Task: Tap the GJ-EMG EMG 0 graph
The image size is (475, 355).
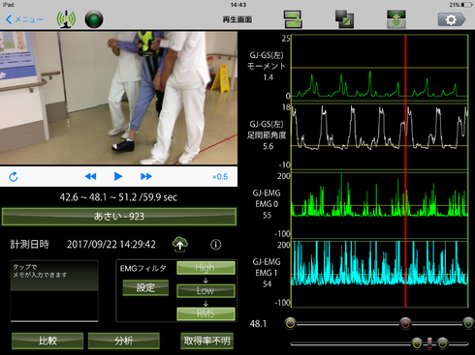Action: point(380,205)
